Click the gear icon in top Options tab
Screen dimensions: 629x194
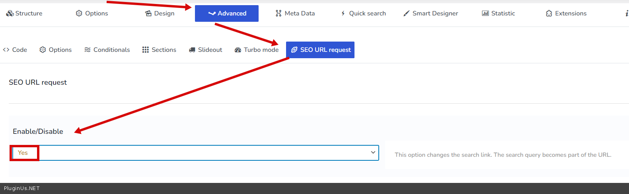click(79, 13)
